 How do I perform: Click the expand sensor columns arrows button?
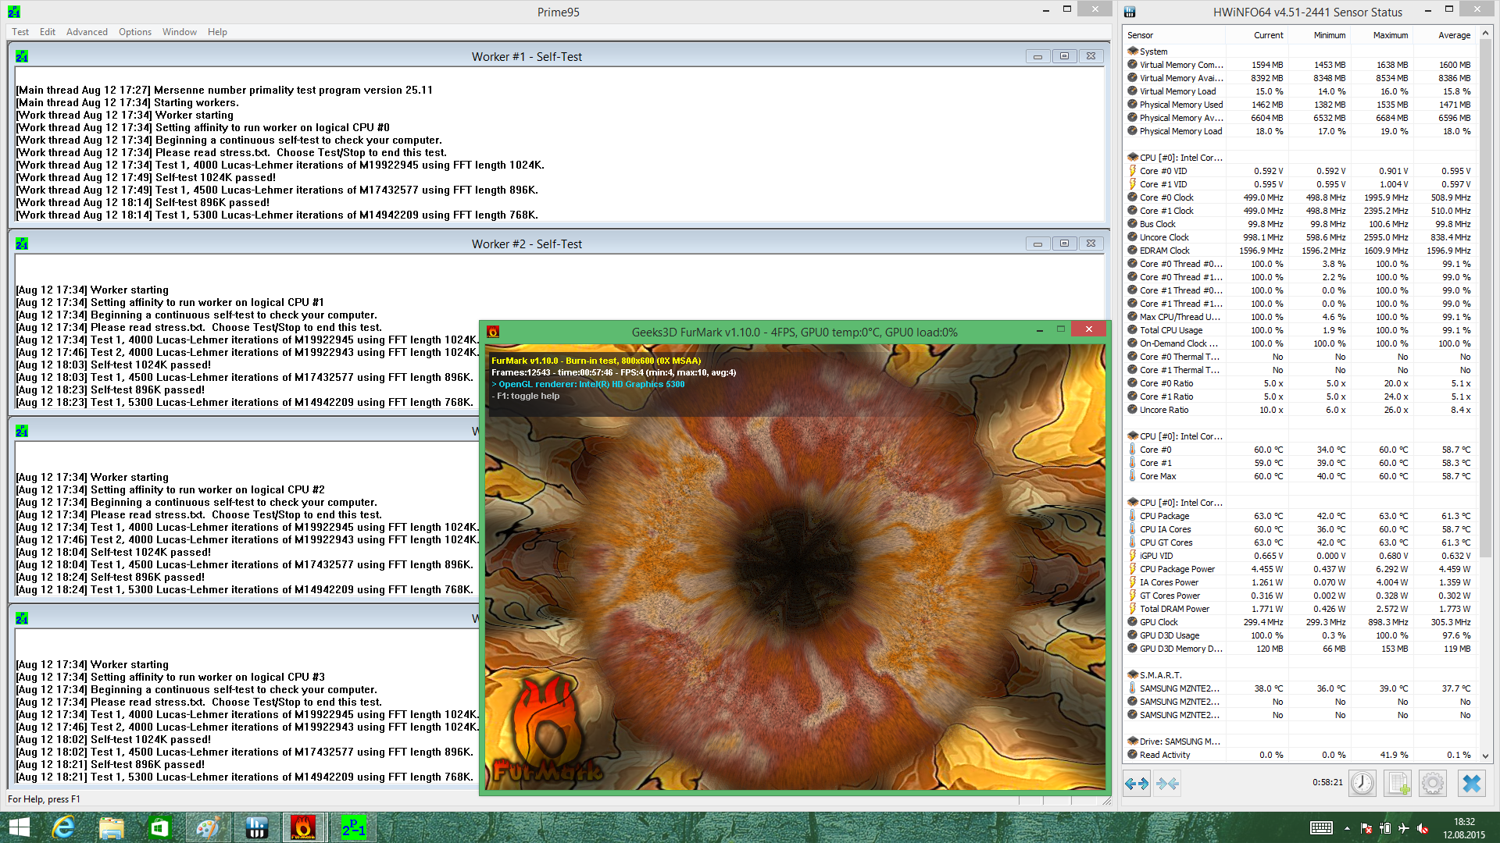tap(1137, 783)
